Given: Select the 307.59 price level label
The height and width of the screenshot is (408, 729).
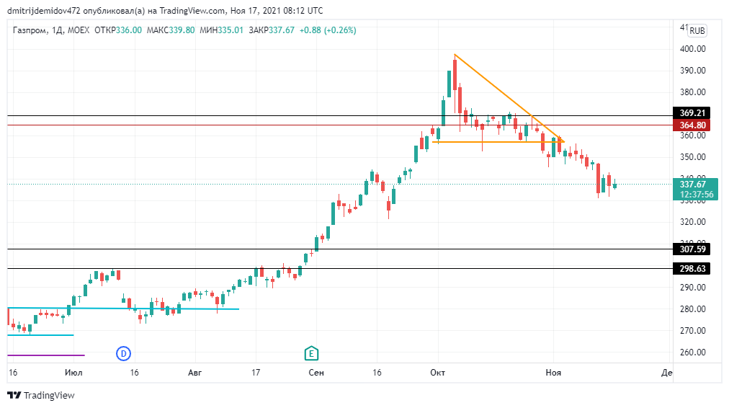Looking at the screenshot, I should (692, 249).
